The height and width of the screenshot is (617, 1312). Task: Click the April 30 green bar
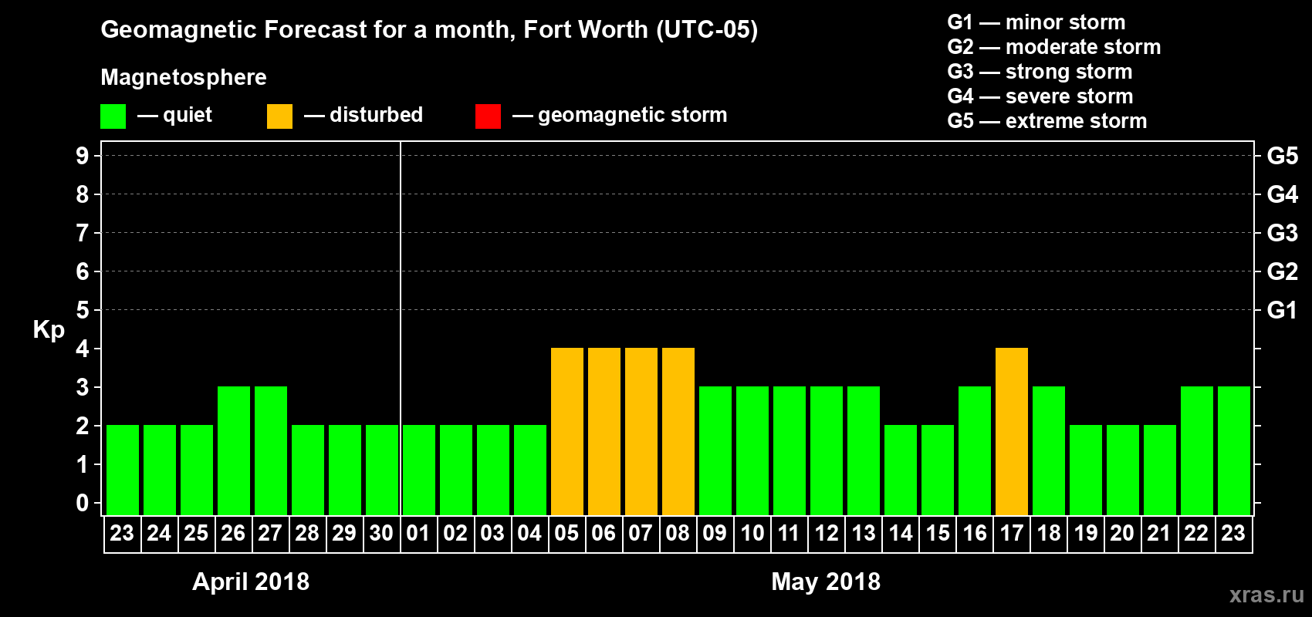[x=382, y=470]
